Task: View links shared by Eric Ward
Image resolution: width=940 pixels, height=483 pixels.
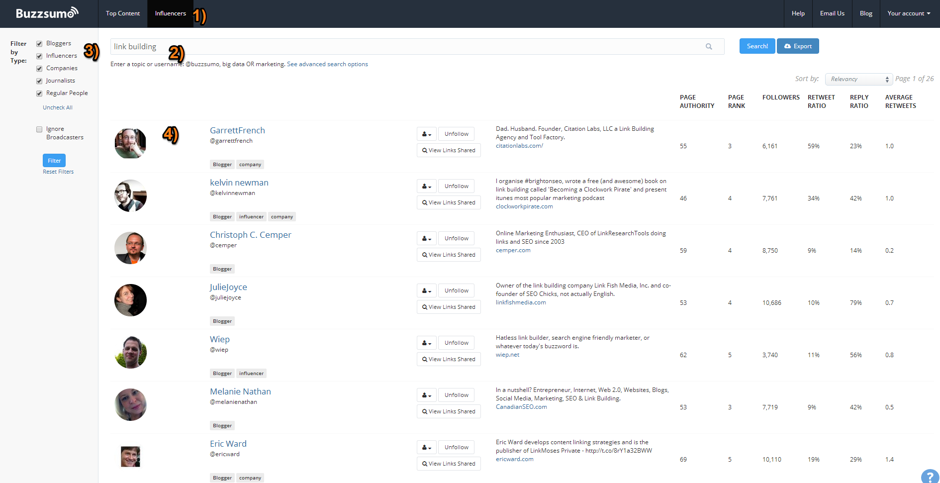Action: click(449, 464)
